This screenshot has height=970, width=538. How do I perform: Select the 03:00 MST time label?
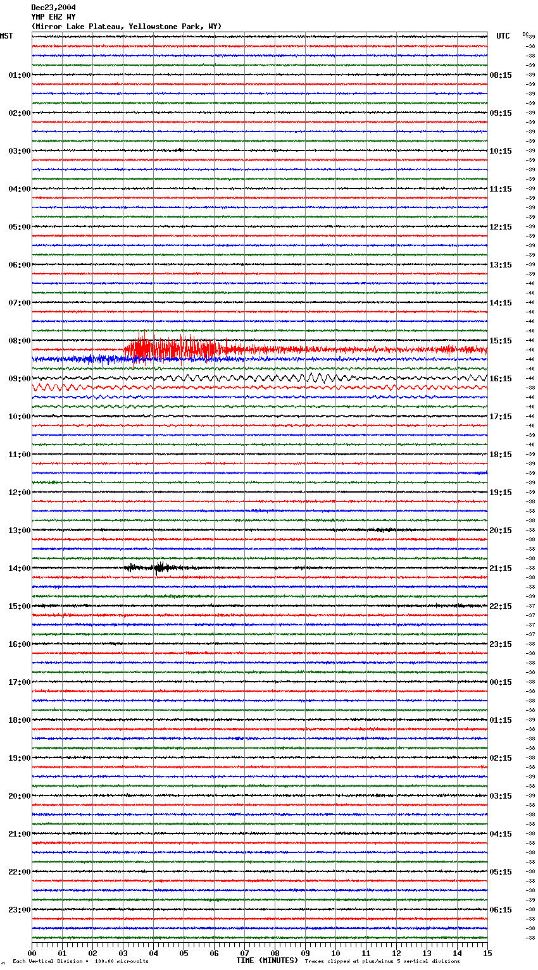[20, 151]
